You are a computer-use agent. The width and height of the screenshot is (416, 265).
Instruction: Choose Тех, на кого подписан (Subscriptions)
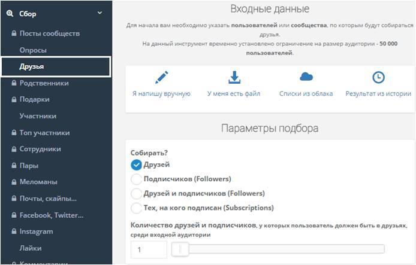136,208
